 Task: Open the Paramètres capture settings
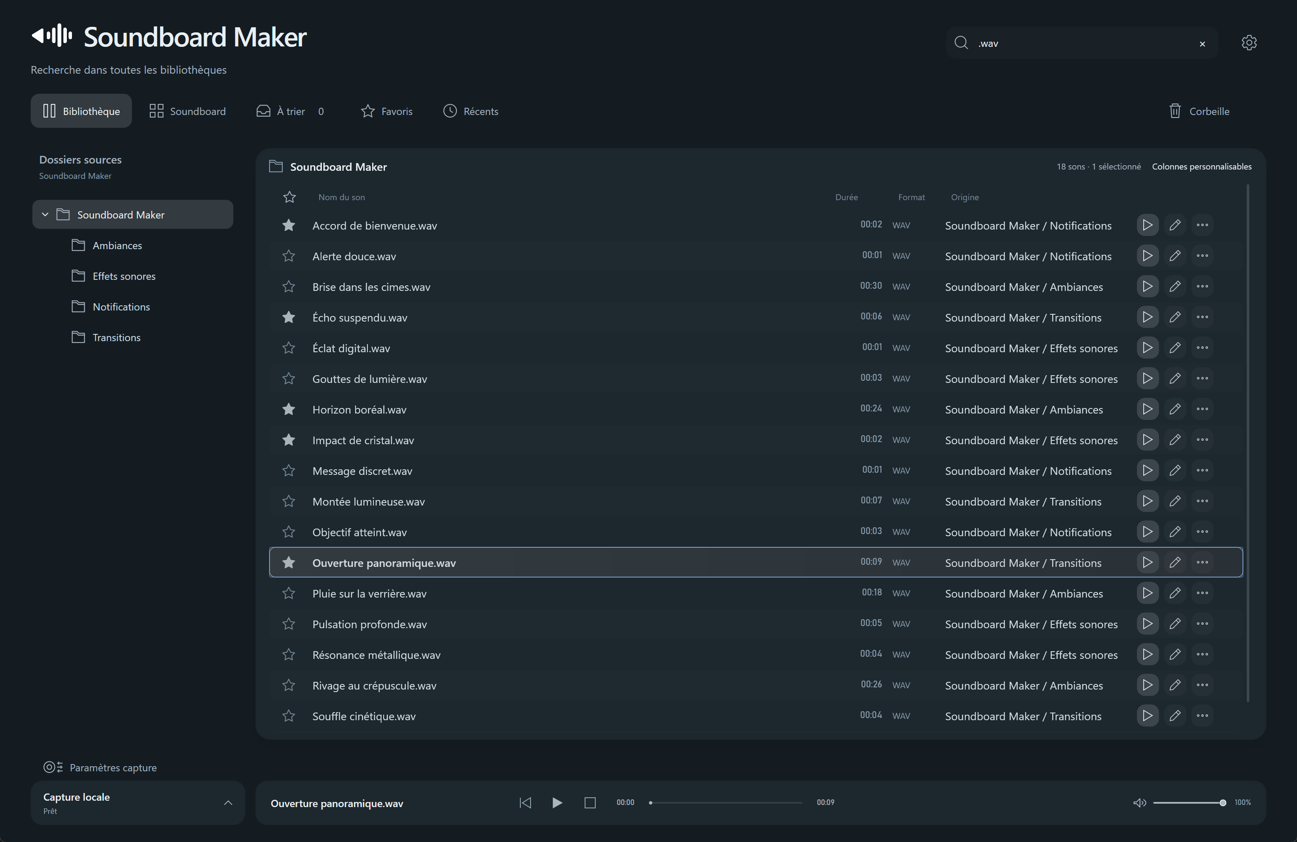pyautogui.click(x=100, y=767)
